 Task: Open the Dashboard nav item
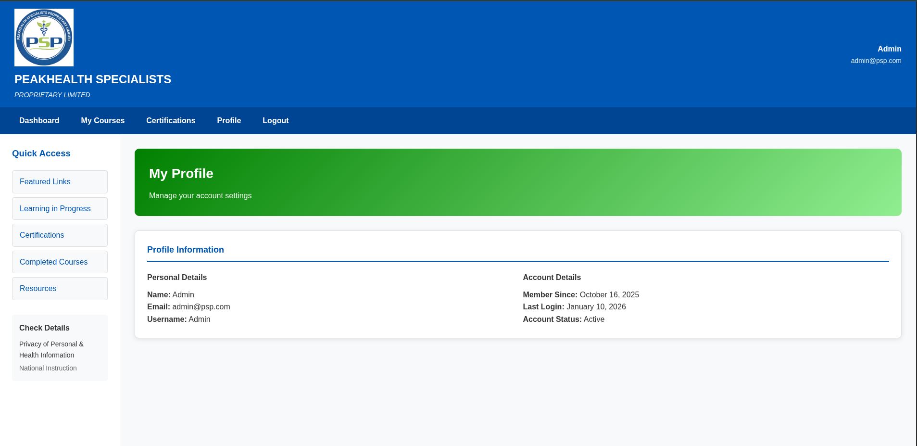tap(39, 121)
